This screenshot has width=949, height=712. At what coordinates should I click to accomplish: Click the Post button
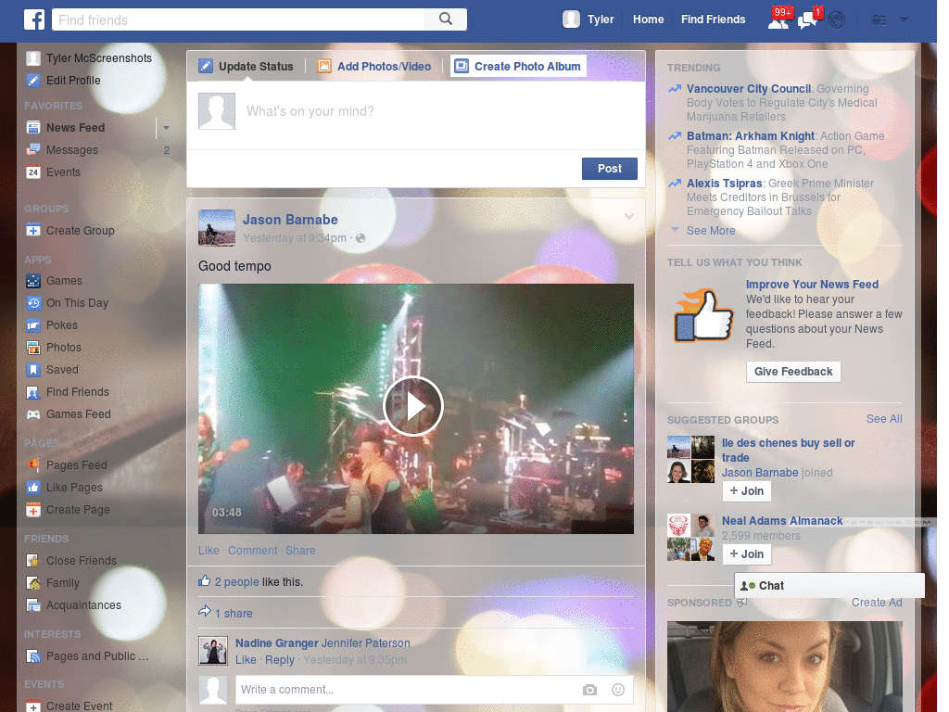610,169
